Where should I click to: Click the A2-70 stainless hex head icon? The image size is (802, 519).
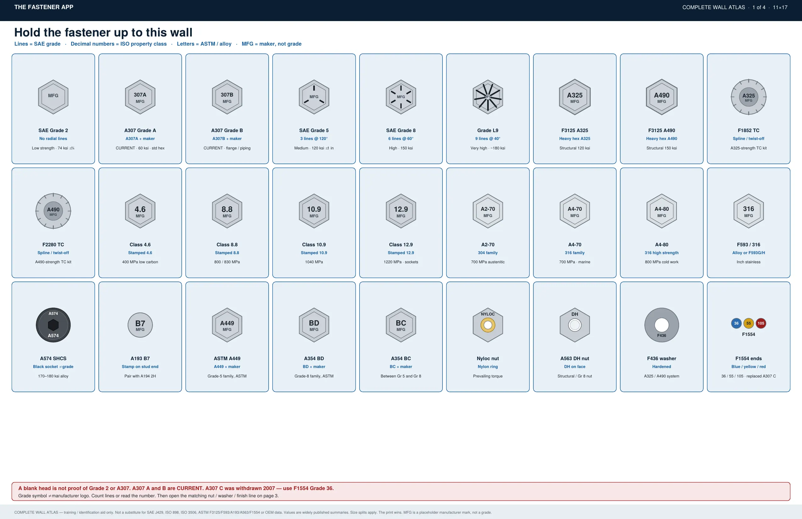pyautogui.click(x=488, y=211)
